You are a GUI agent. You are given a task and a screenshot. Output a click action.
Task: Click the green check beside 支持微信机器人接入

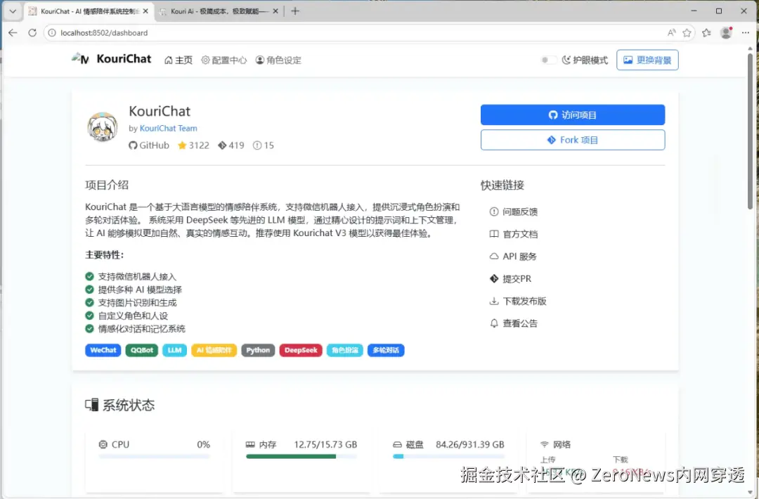89,276
